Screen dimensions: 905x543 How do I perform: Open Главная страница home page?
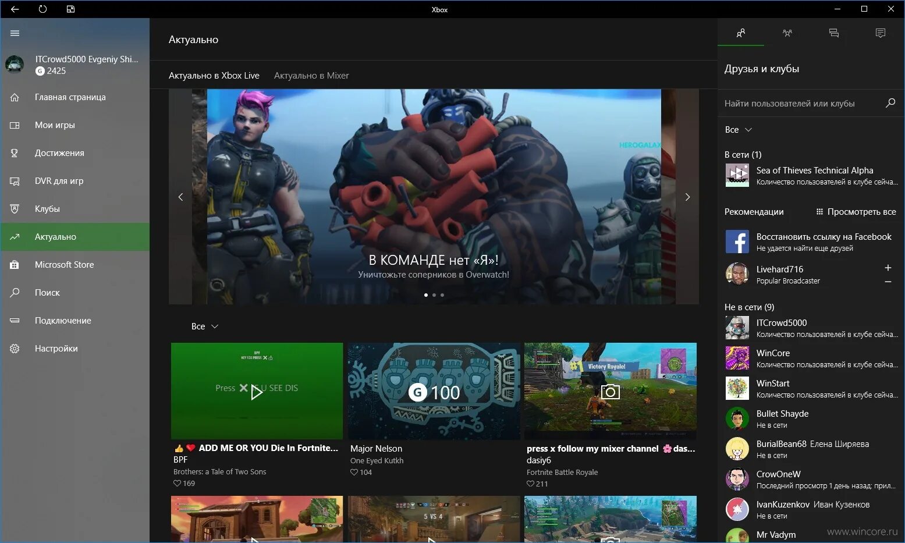(x=74, y=97)
